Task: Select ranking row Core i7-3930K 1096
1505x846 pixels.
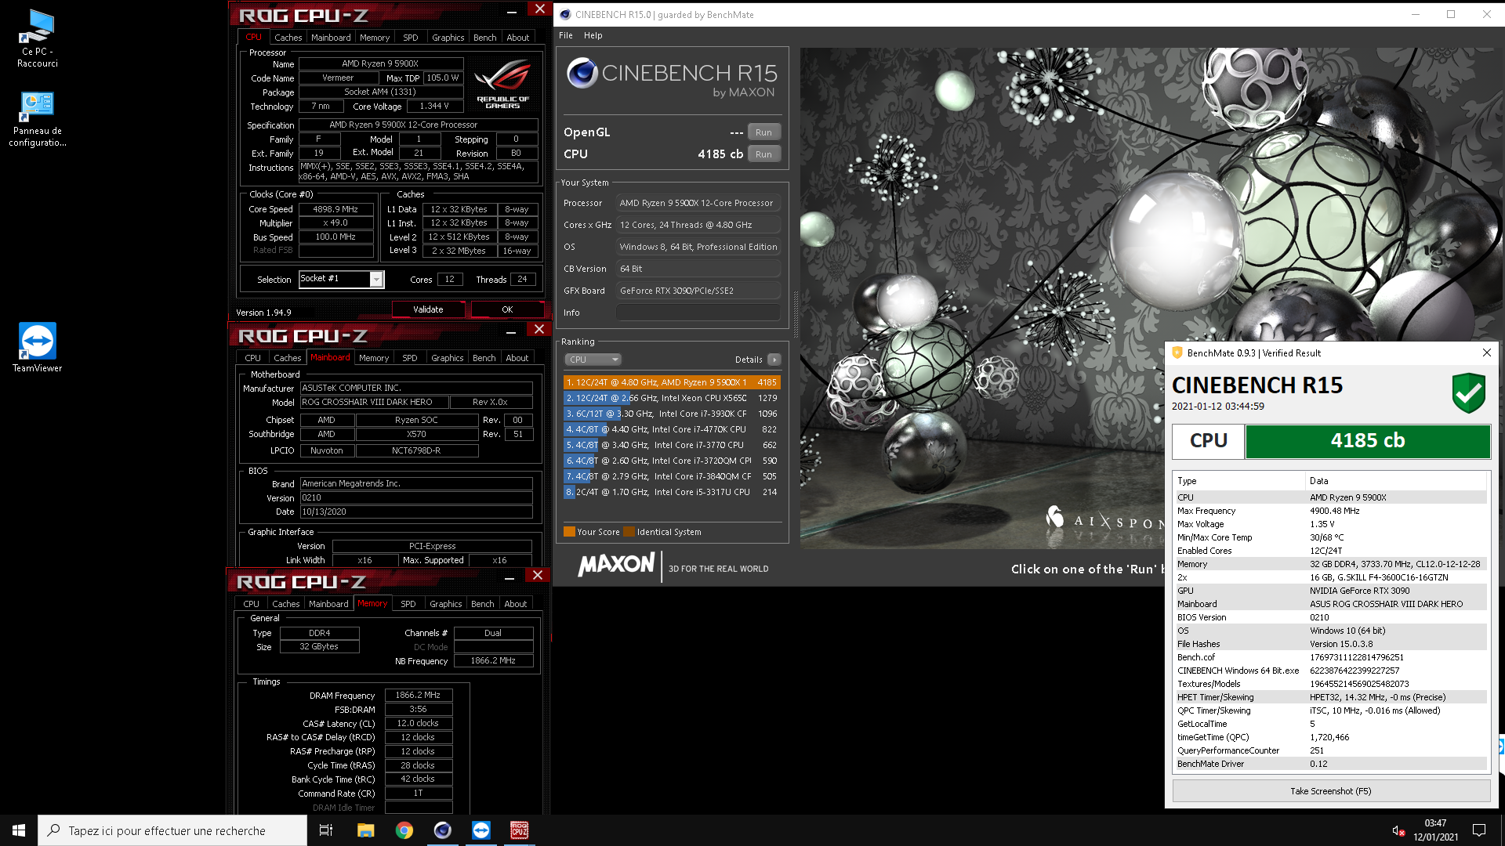Action: (672, 414)
